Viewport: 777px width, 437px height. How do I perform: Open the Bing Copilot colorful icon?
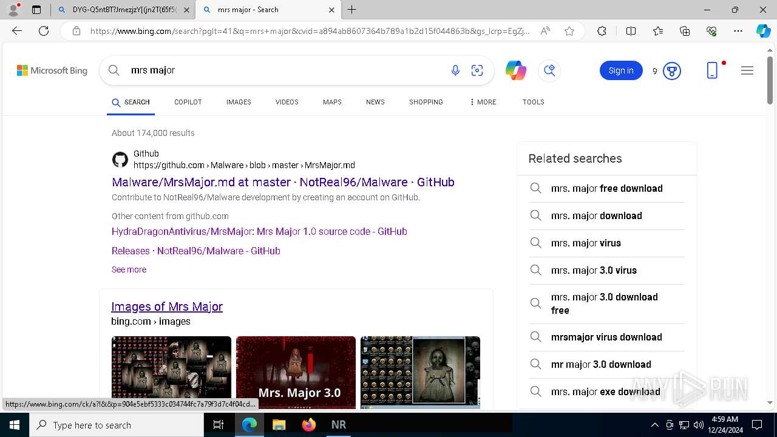[x=516, y=70]
